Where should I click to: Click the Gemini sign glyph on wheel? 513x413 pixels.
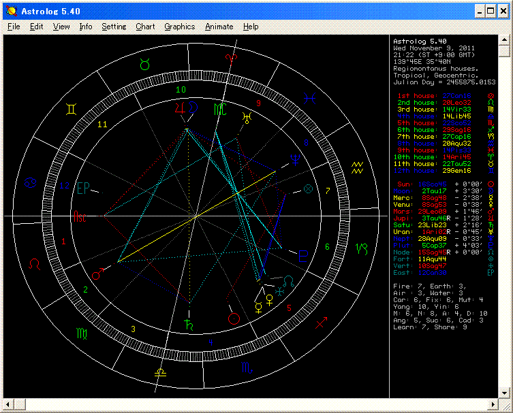[x=71, y=109]
